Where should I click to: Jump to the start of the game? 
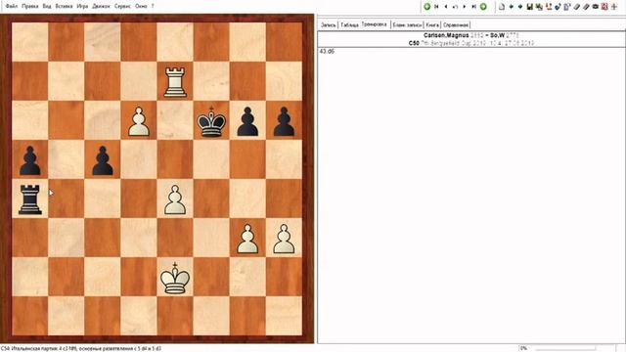pos(436,7)
